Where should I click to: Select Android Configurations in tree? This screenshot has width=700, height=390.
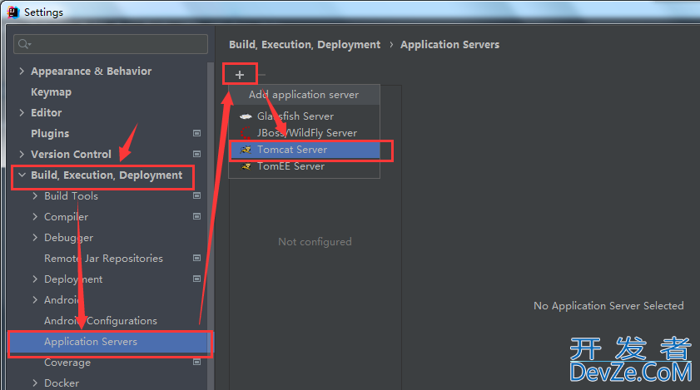[x=101, y=321]
